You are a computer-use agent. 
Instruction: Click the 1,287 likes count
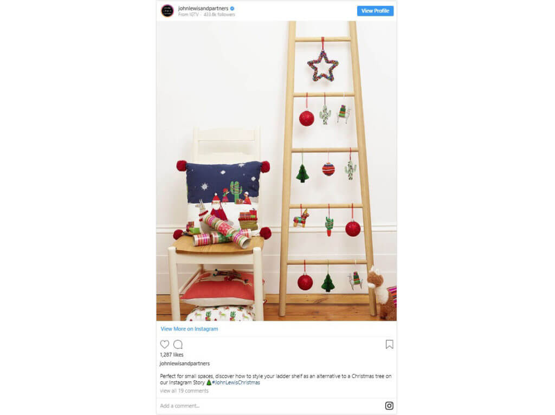(172, 354)
